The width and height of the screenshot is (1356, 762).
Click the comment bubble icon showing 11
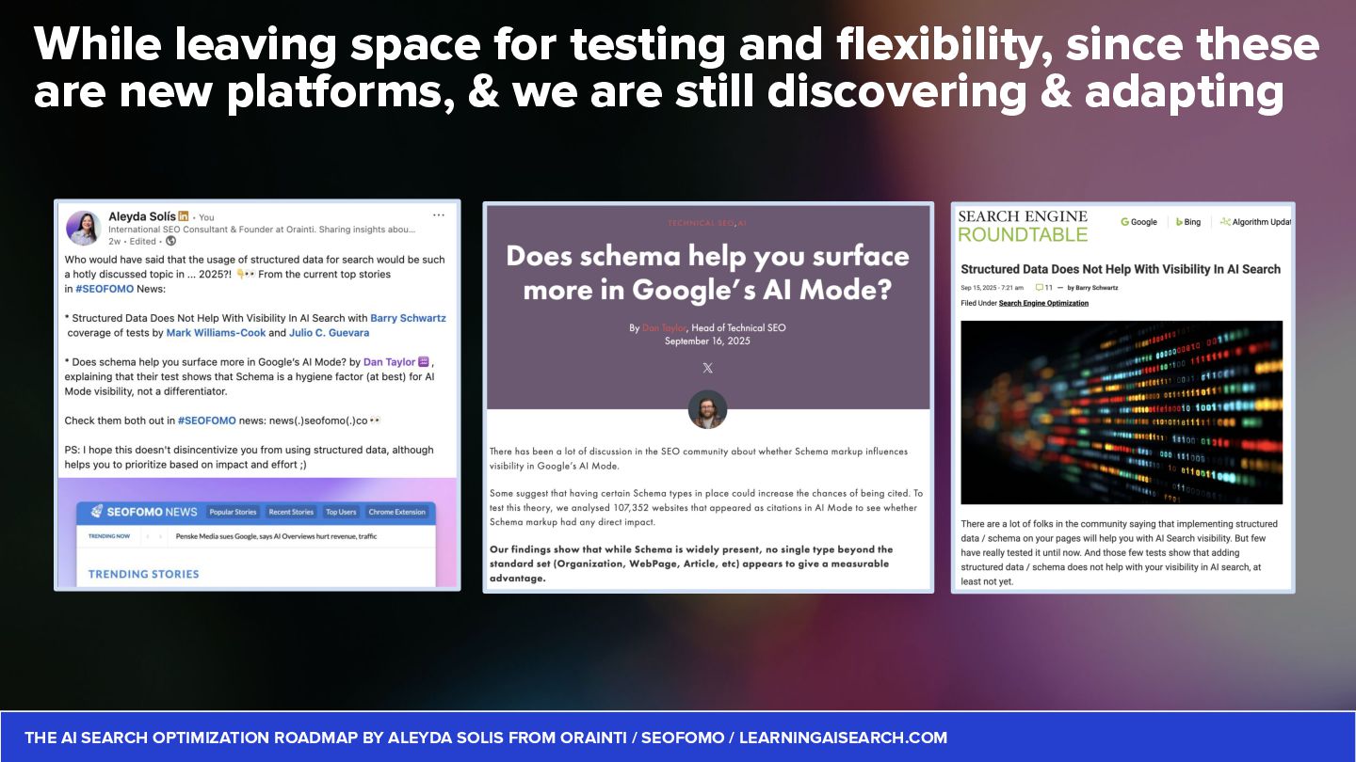tap(1039, 287)
